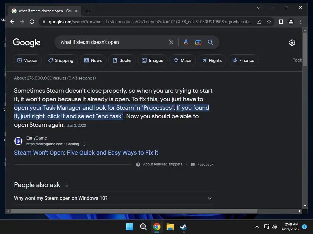Submit the search with the magnifier icon
This screenshot has height=234, width=313.
pos(210,42)
